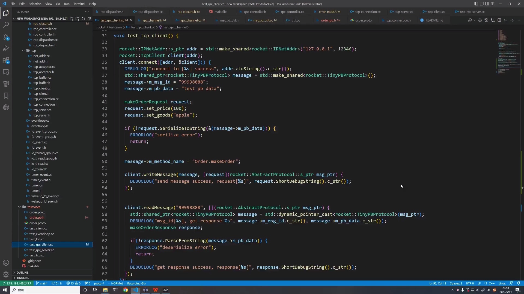Toggle the panel layout using customize layout control
The image size is (524, 294).
pos(493,4)
